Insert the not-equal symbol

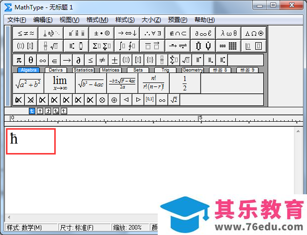point(102,60)
